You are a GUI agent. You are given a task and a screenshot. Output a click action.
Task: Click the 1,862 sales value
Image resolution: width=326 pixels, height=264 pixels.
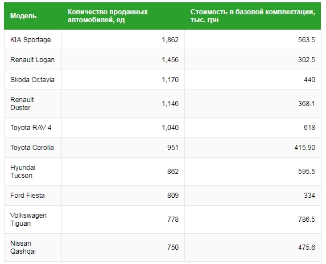tap(170, 40)
